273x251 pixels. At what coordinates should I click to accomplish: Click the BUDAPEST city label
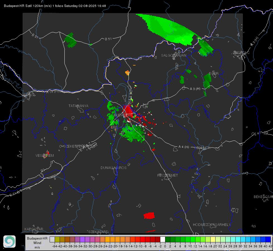click(123, 115)
